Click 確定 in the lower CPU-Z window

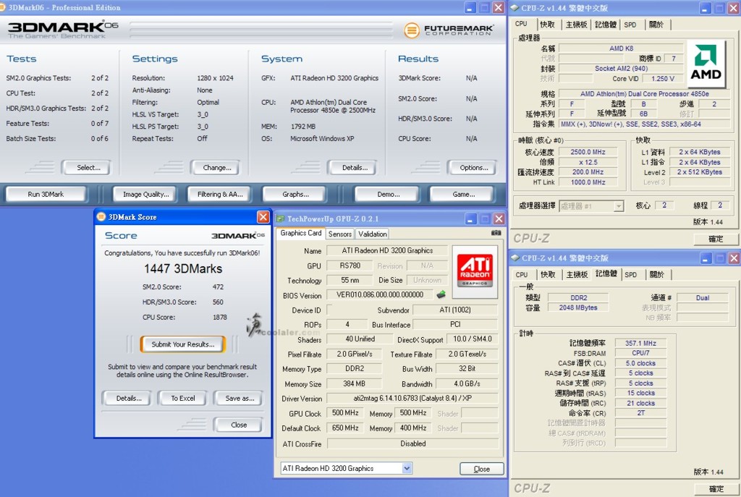(716, 489)
